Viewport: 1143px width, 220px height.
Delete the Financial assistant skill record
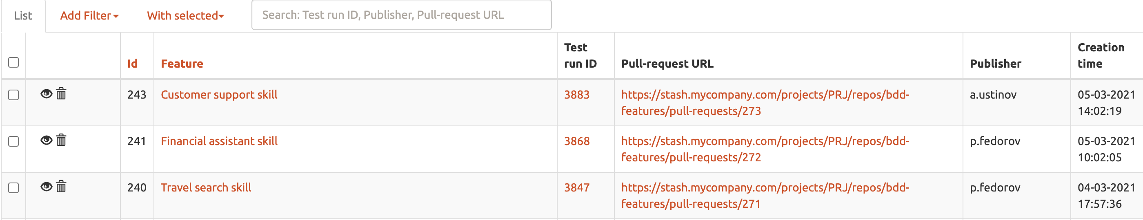click(61, 140)
